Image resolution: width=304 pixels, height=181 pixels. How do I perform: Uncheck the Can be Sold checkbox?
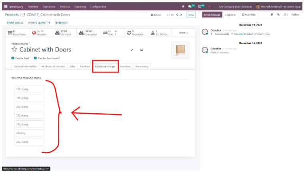click(x=13, y=58)
